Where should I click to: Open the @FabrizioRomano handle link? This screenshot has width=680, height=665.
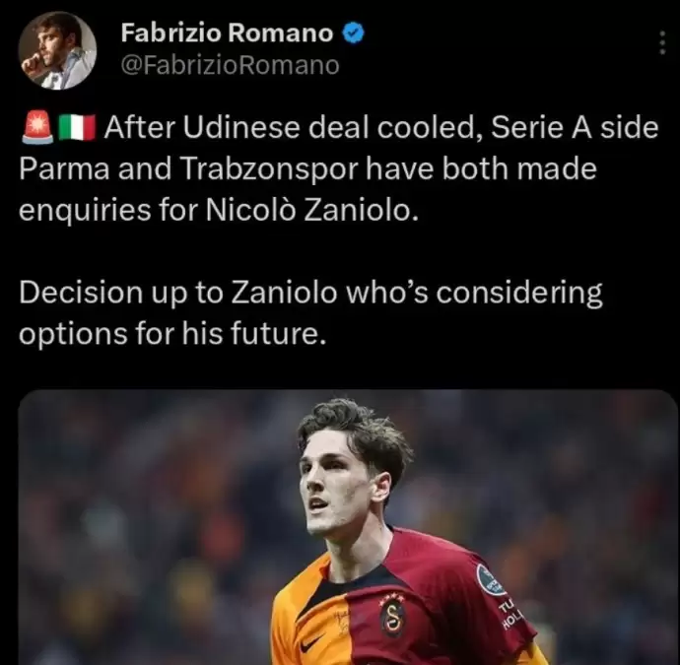click(230, 65)
